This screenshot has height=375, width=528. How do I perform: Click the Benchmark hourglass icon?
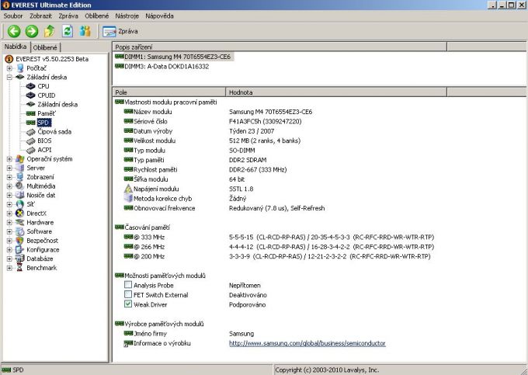(x=20, y=268)
